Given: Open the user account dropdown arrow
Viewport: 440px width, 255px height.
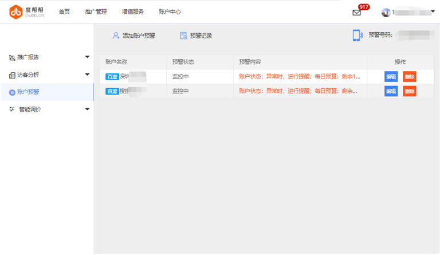Looking at the screenshot, I should tap(432, 13).
